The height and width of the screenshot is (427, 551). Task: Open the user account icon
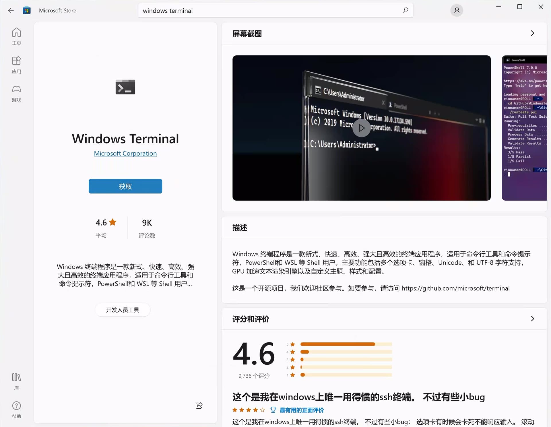pos(457,10)
